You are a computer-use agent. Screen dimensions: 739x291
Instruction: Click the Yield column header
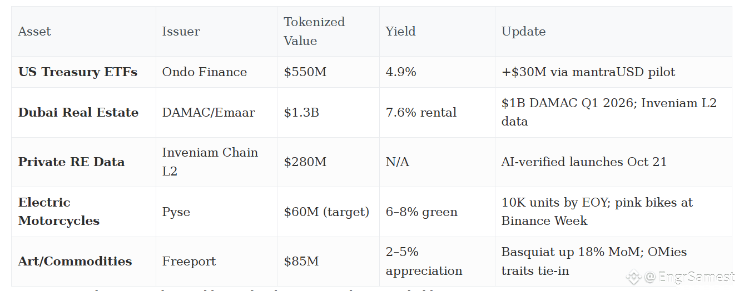coord(400,32)
